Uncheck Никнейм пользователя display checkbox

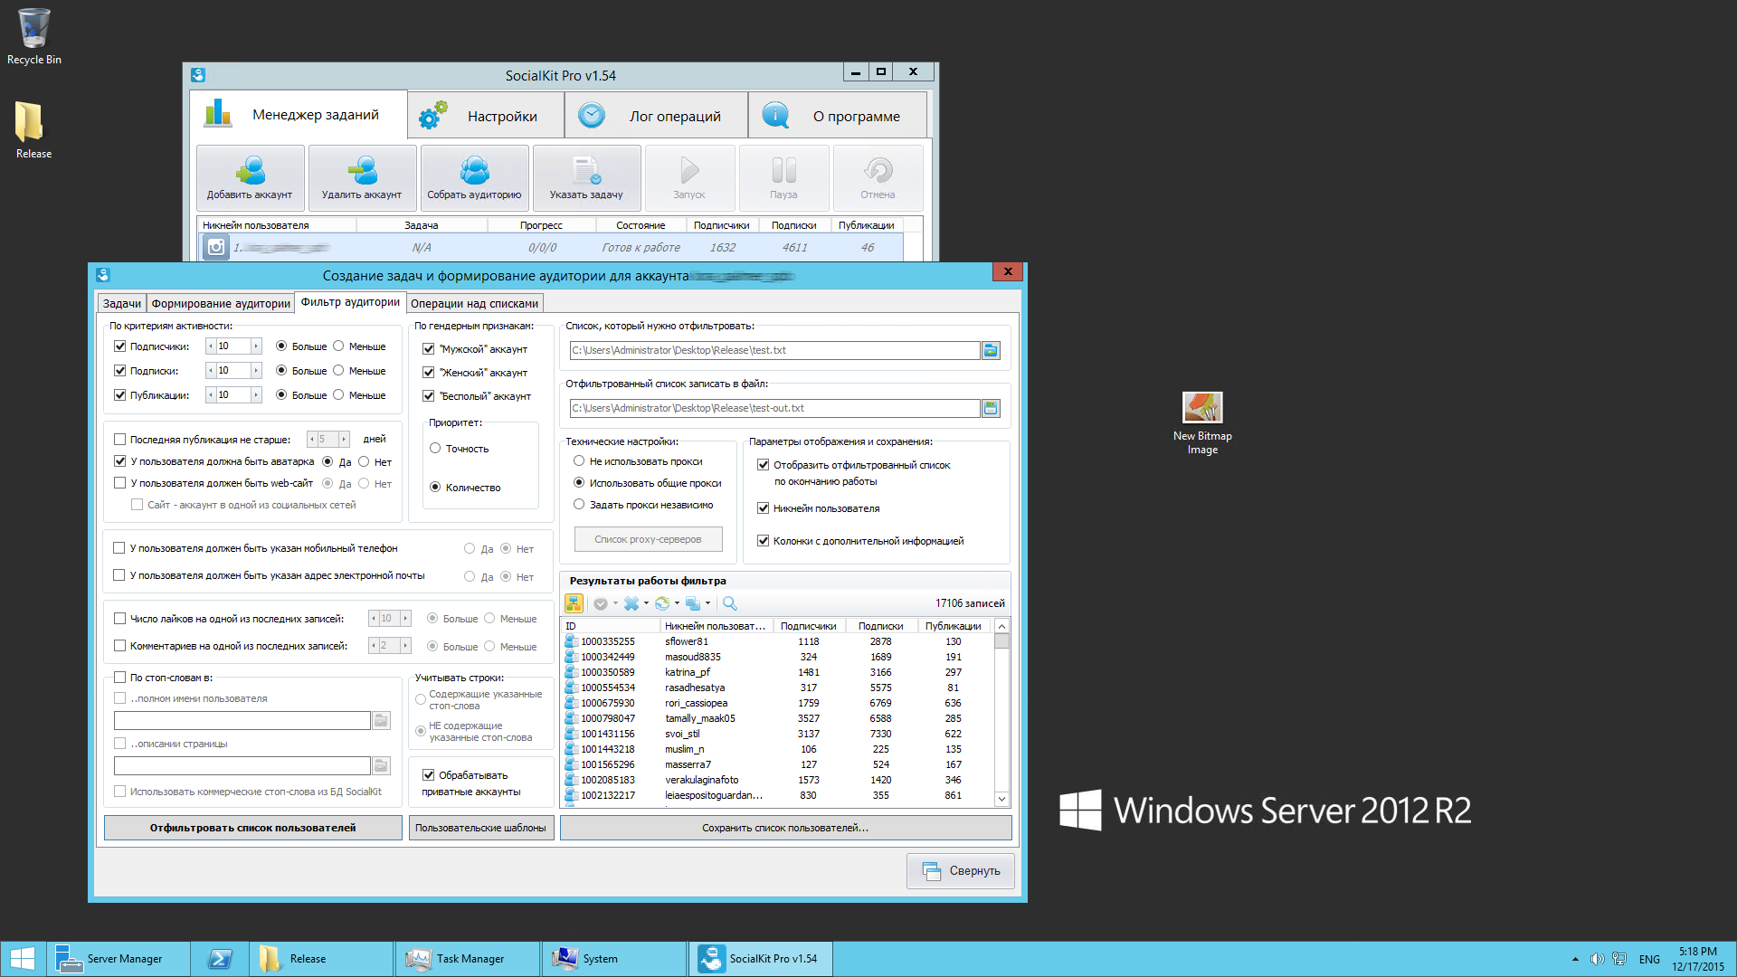coord(764,508)
